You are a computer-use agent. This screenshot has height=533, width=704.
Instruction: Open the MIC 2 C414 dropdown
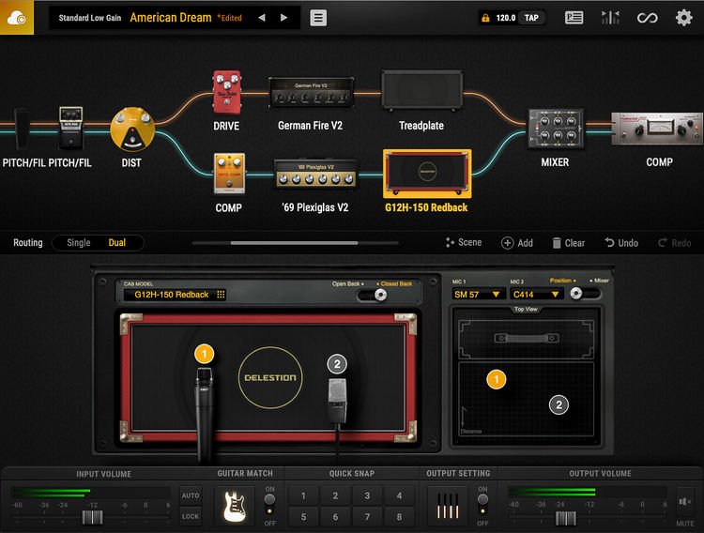534,295
